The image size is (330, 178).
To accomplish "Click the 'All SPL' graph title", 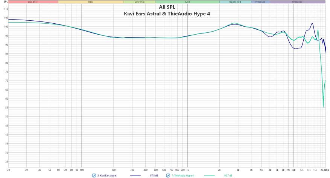I will click(167, 7).
